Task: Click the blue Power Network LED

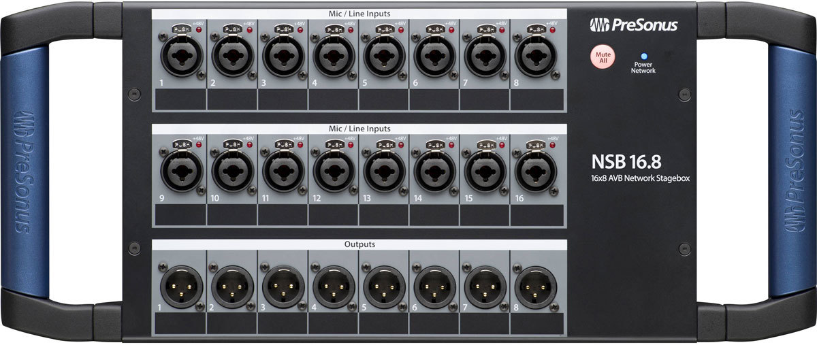Action: tap(641, 56)
